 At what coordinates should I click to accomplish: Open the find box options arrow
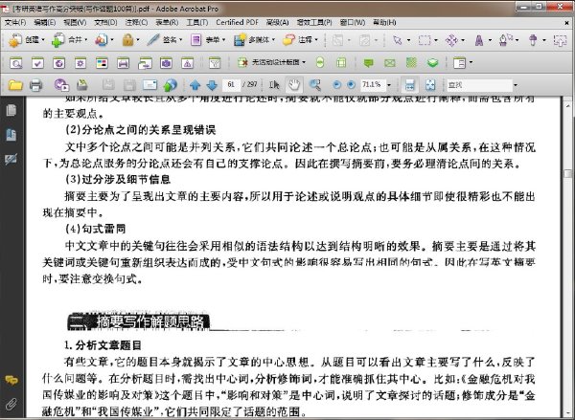tap(516, 85)
